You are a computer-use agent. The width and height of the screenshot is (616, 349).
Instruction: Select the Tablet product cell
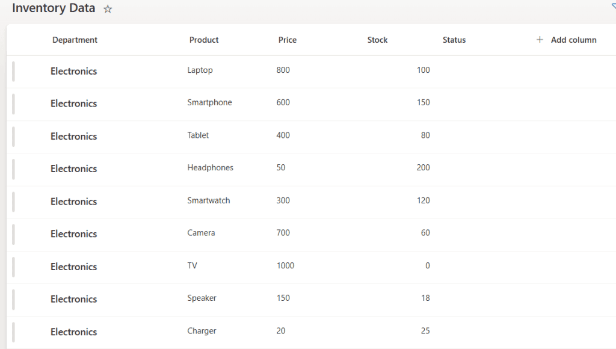click(x=198, y=135)
